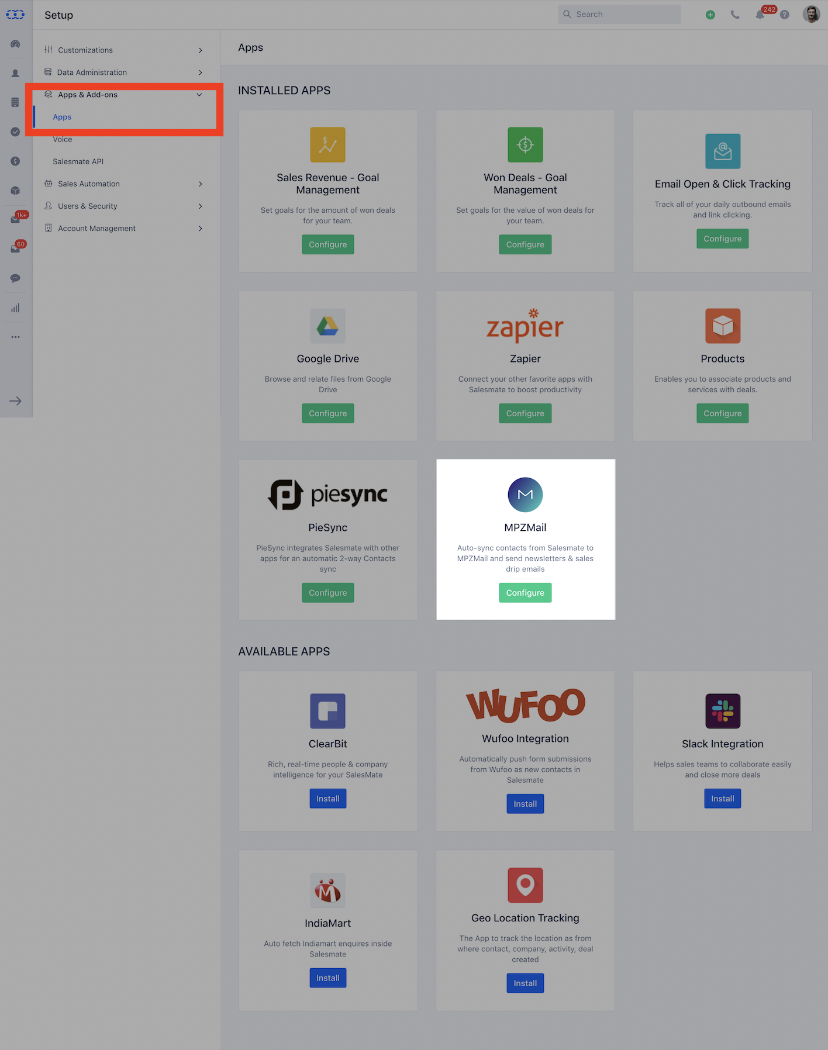Click the ClearBit app icon
828x1050 pixels.
pyautogui.click(x=327, y=711)
